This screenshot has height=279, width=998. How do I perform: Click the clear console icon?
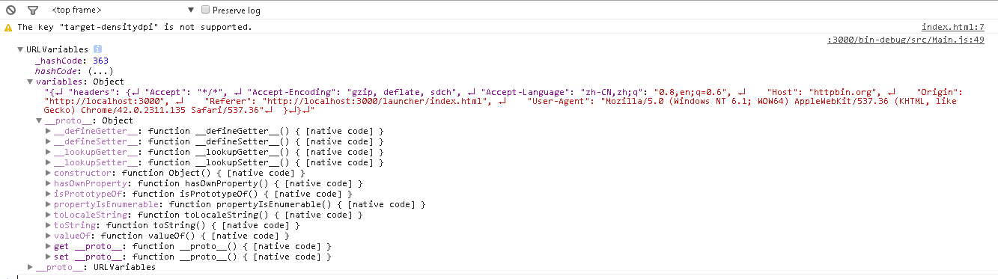pos(10,10)
